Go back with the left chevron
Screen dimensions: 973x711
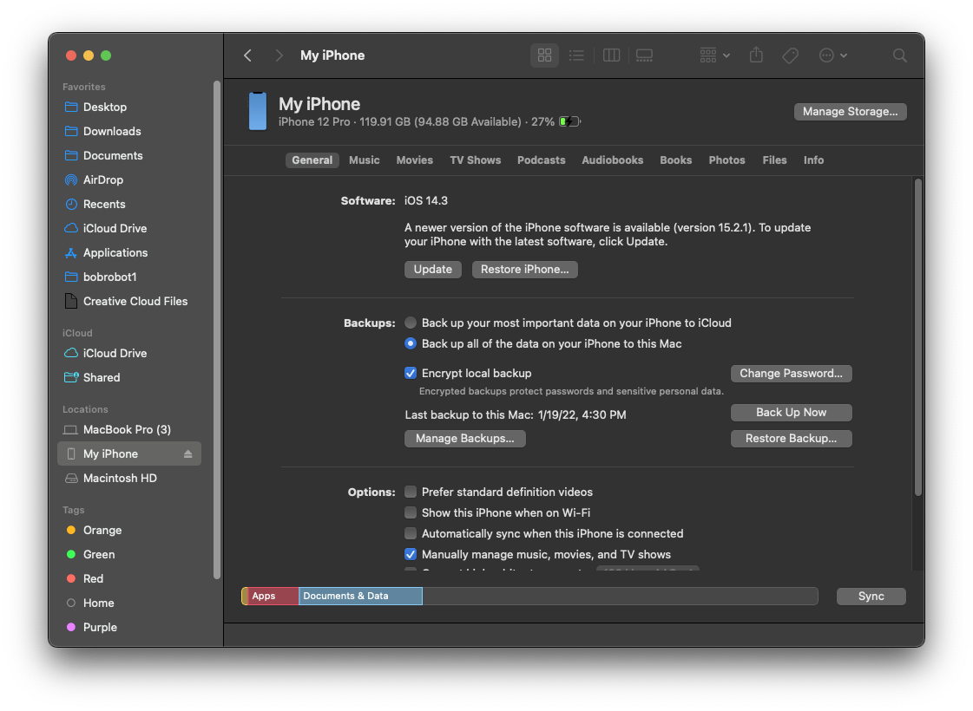[248, 55]
